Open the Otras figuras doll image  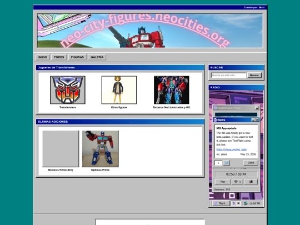click(x=119, y=90)
